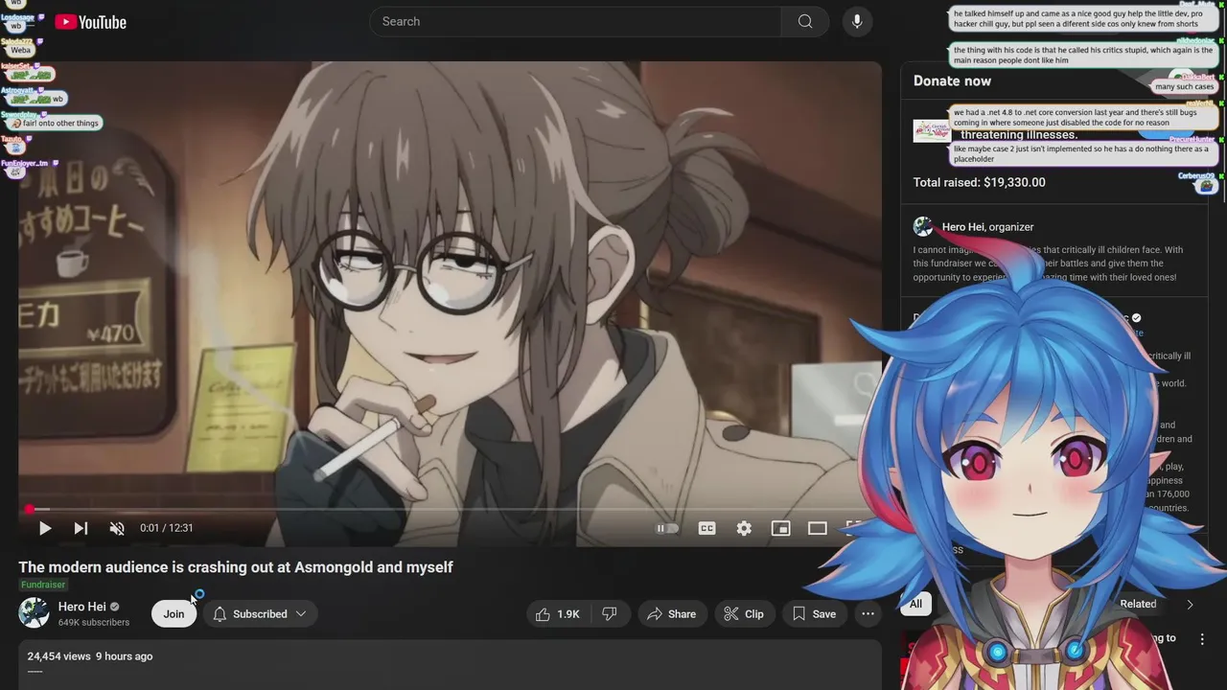Click the fundraiser charity logo thumbnail
This screenshot has width=1227, height=690.
[931, 131]
